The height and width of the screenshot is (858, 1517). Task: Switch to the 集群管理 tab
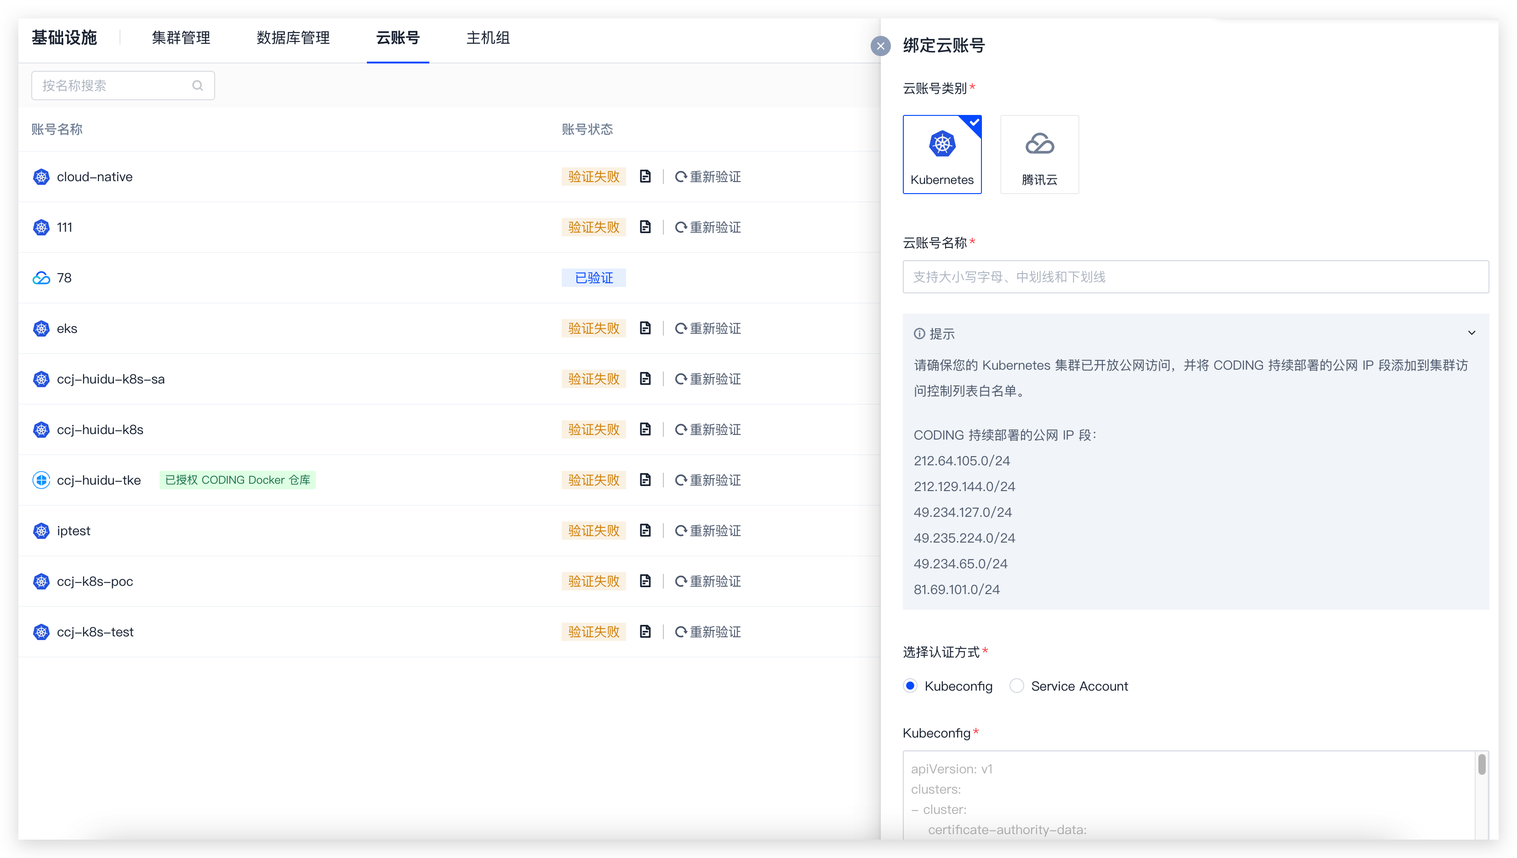[x=181, y=38]
